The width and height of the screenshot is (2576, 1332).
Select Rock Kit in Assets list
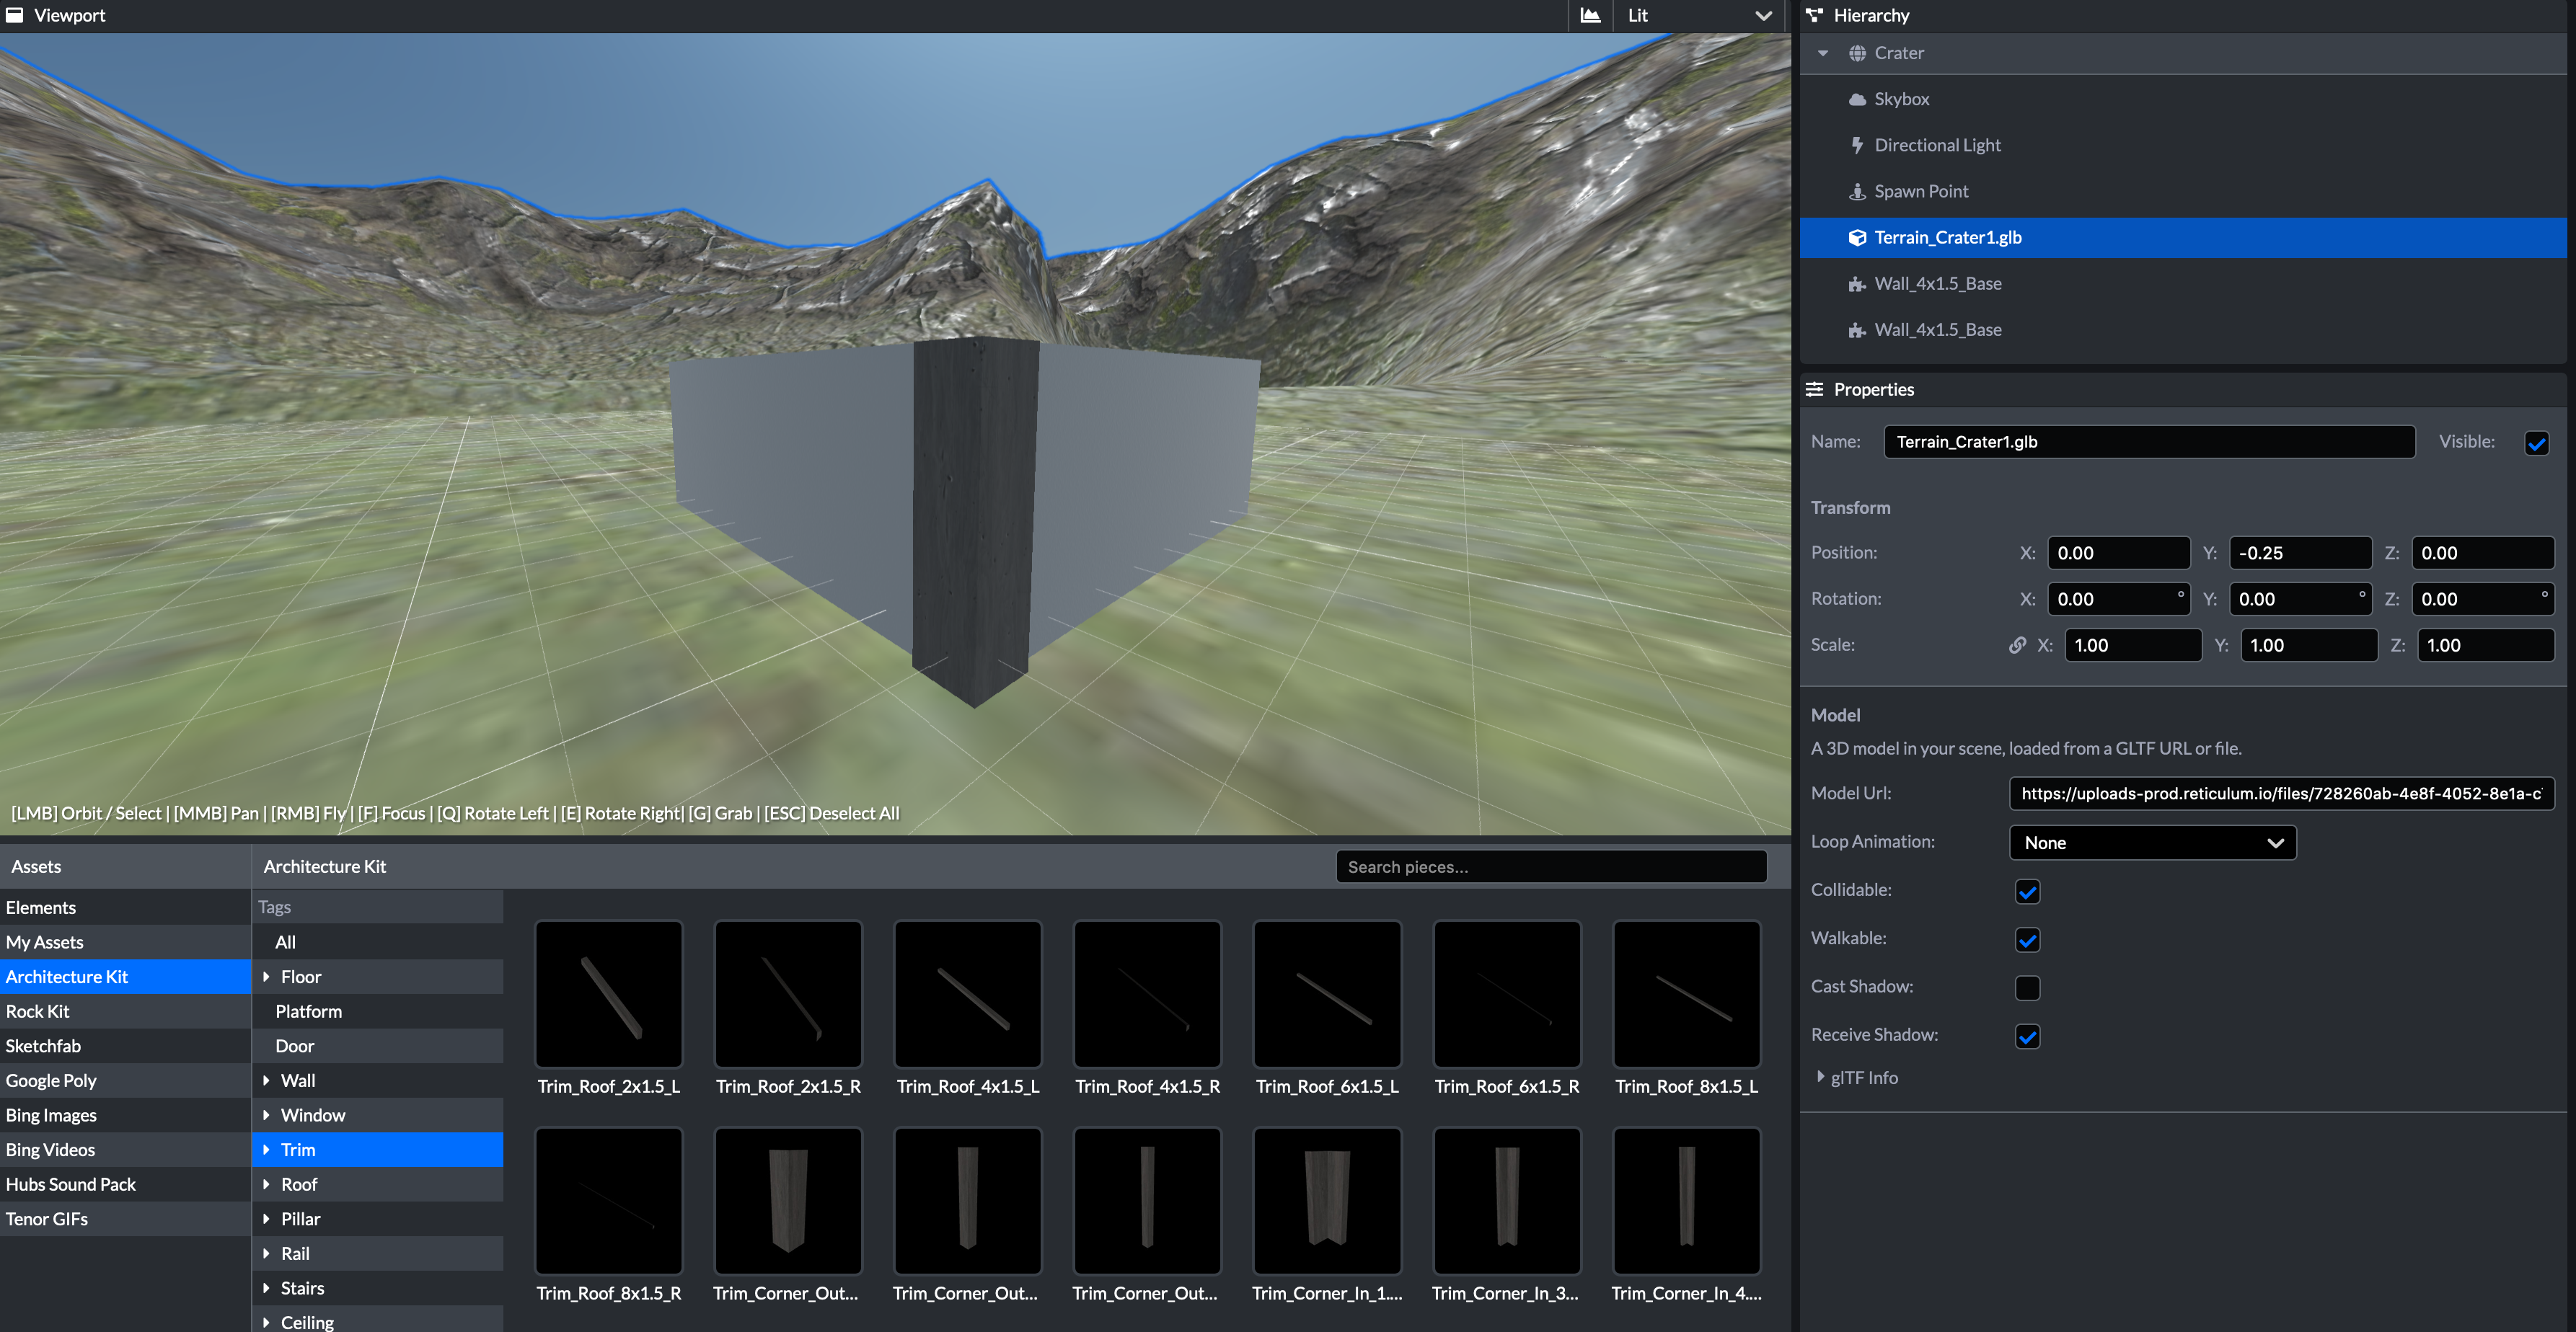tap(38, 1011)
